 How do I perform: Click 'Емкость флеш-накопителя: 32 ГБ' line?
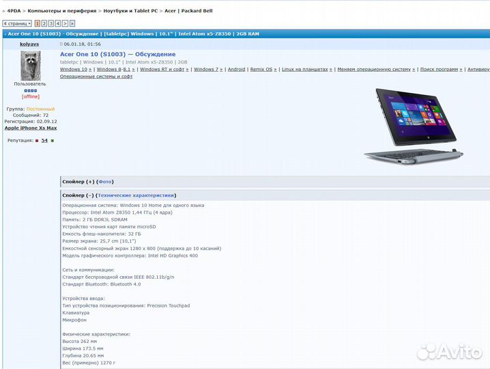click(x=102, y=234)
